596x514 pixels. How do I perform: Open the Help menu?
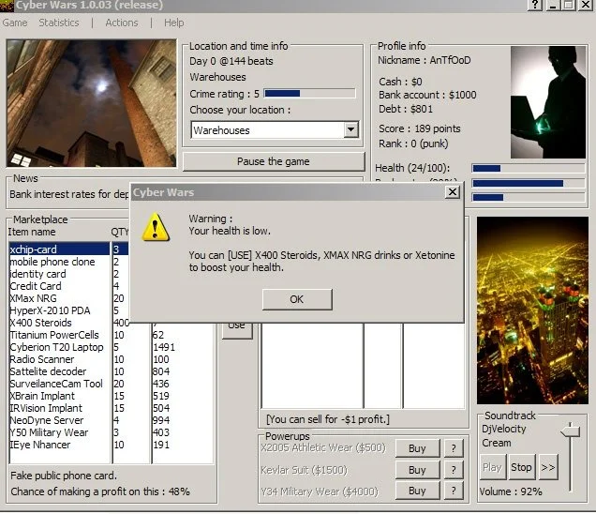tap(174, 23)
